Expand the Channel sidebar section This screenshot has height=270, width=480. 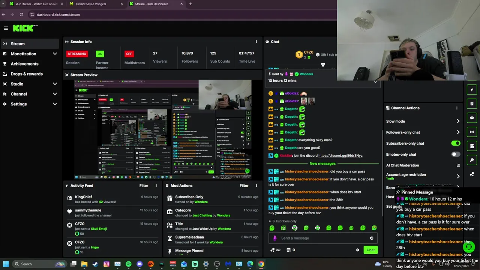coord(30,94)
